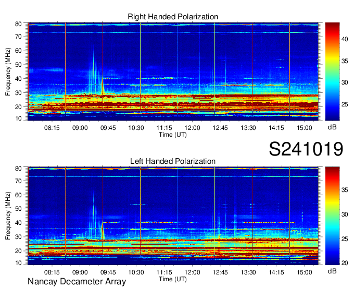Image resolution: width=354 pixels, height=288 pixels.
Task: Click the 11:15 time tick on Right Handed plot
Action: coord(164,128)
